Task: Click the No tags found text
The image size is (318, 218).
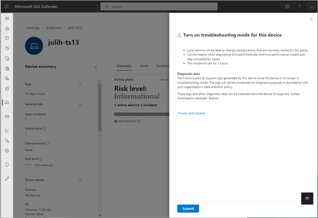Action: [x=35, y=93]
